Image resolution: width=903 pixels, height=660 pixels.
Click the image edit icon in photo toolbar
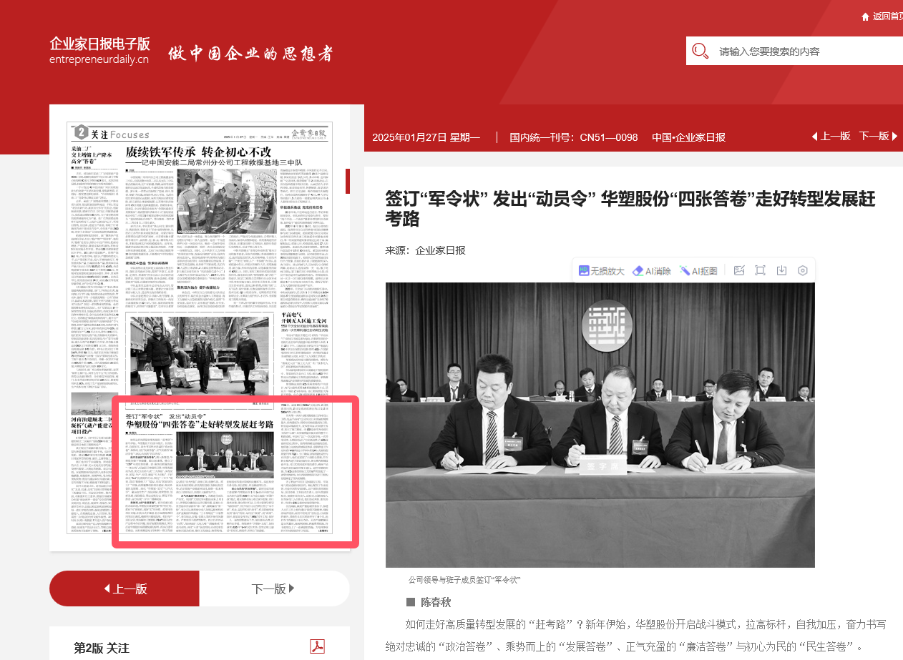point(739,270)
